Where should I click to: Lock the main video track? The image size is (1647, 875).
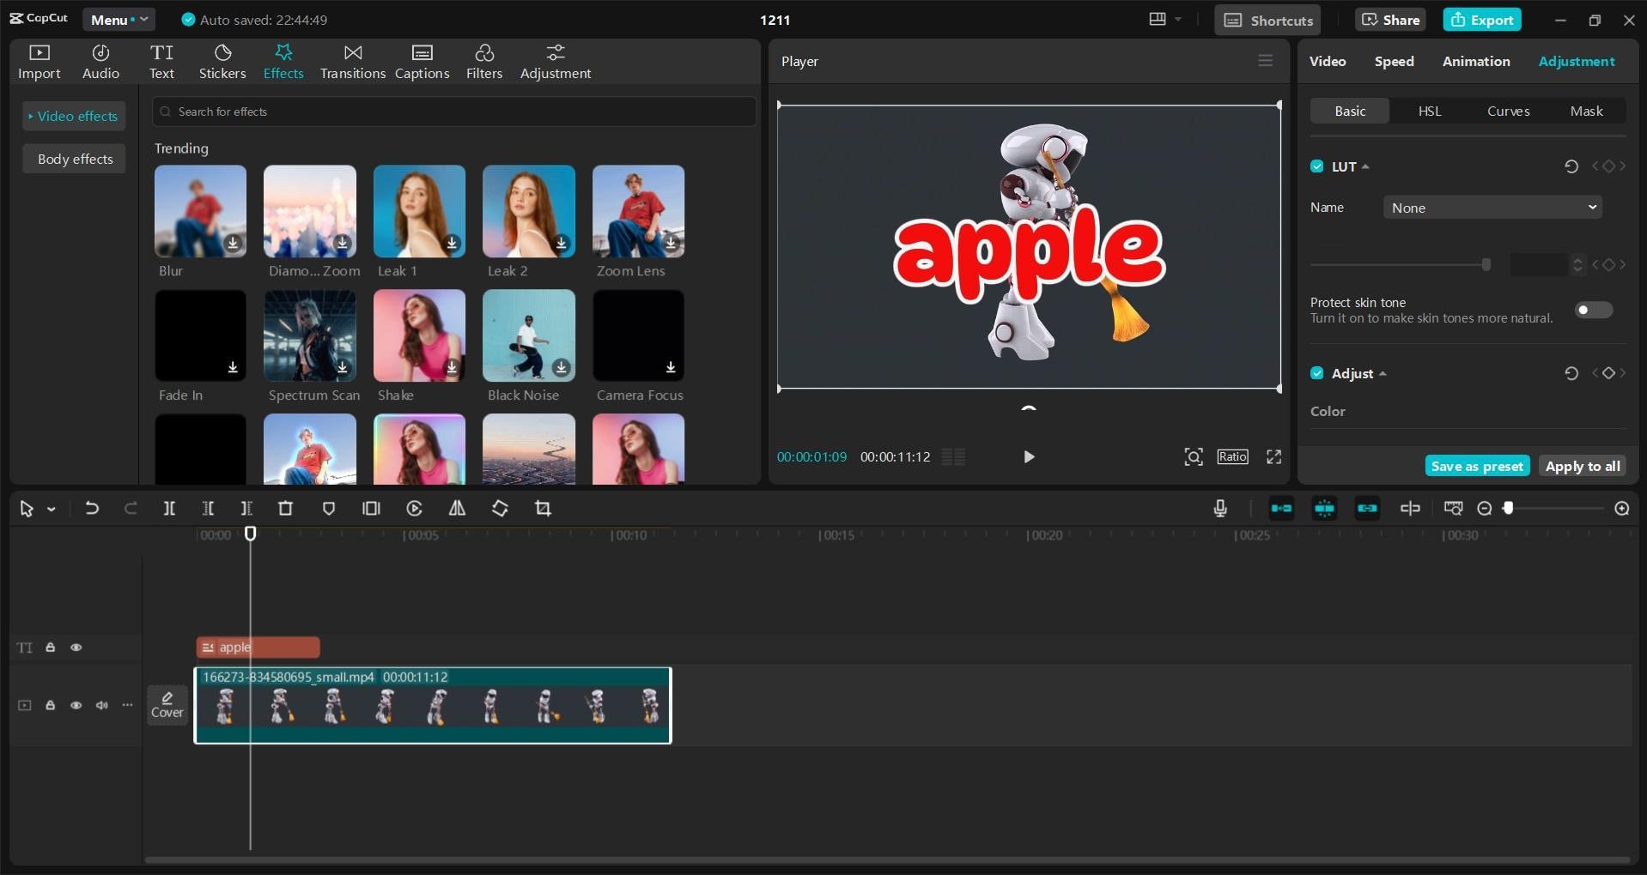tap(51, 705)
